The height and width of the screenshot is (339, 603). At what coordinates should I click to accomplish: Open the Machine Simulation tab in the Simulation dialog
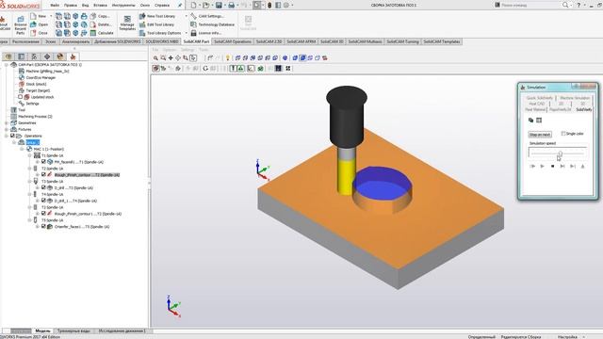click(575, 98)
